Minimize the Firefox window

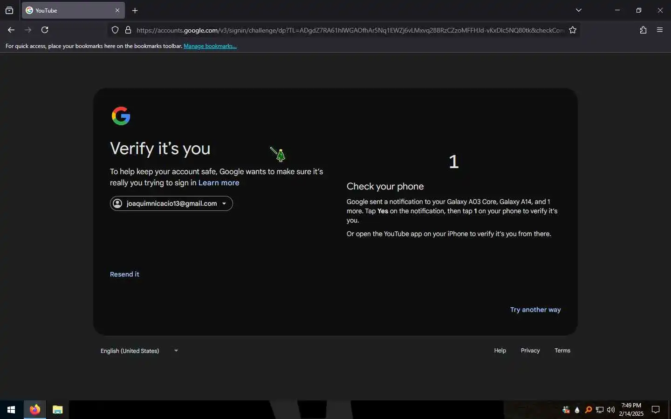tap(617, 10)
